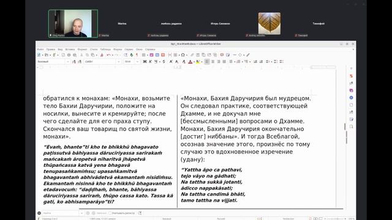Click the Find toolbar search field

coord(61,213)
